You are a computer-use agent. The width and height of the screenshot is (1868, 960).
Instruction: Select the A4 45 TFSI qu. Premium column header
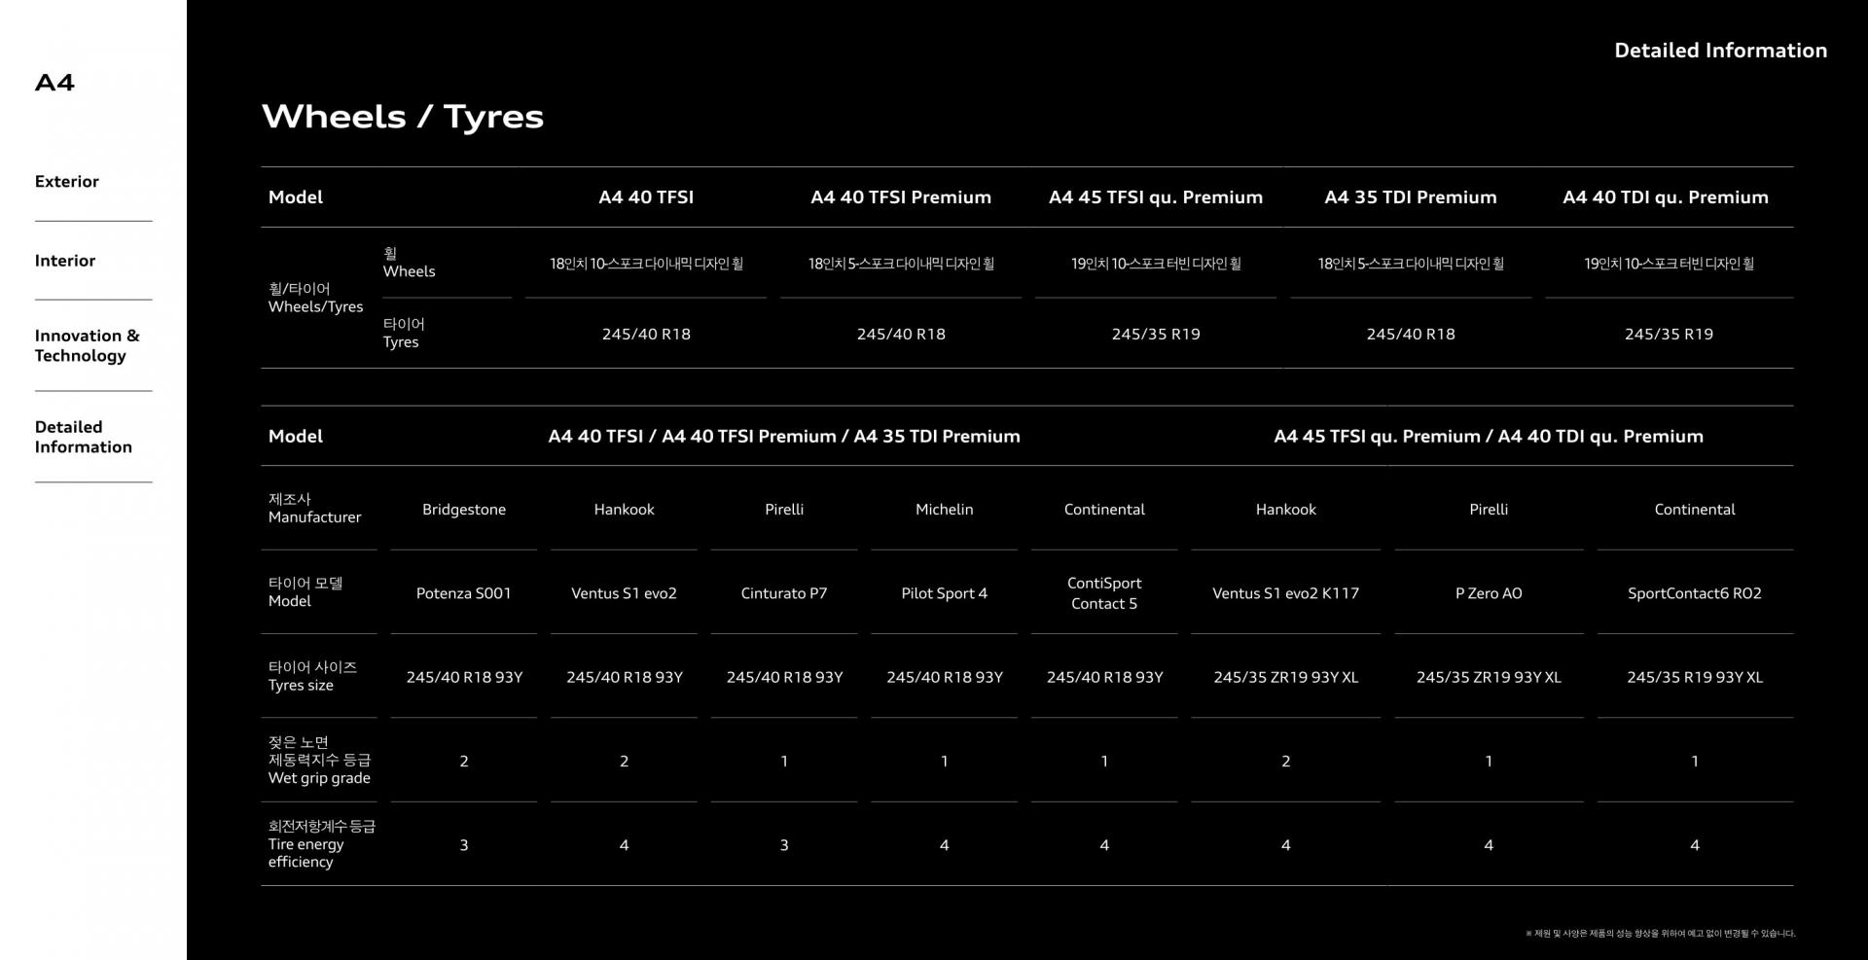click(1156, 197)
